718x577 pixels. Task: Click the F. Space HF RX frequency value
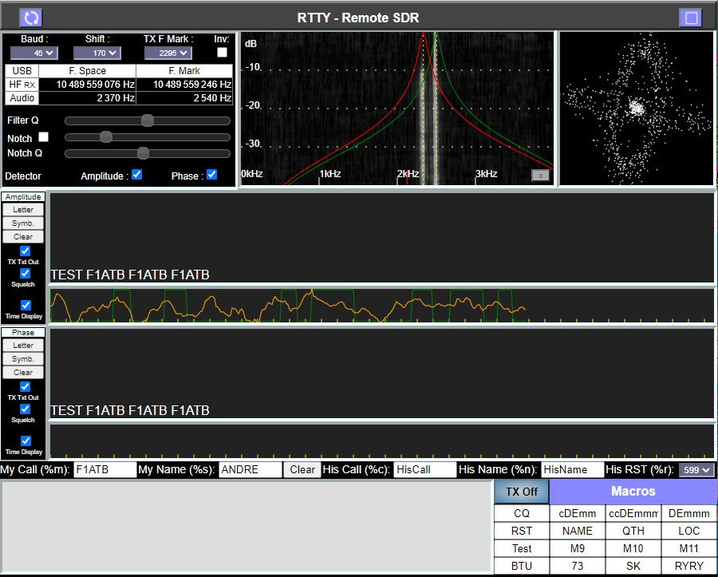pyautogui.click(x=88, y=85)
